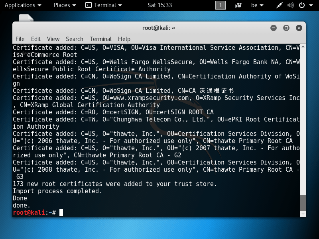Viewport: 319px width, 239px height.
Task: Minimize the terminal window
Action: (274, 28)
